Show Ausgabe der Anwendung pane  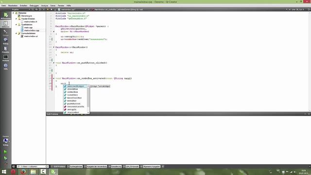pos(96,166)
